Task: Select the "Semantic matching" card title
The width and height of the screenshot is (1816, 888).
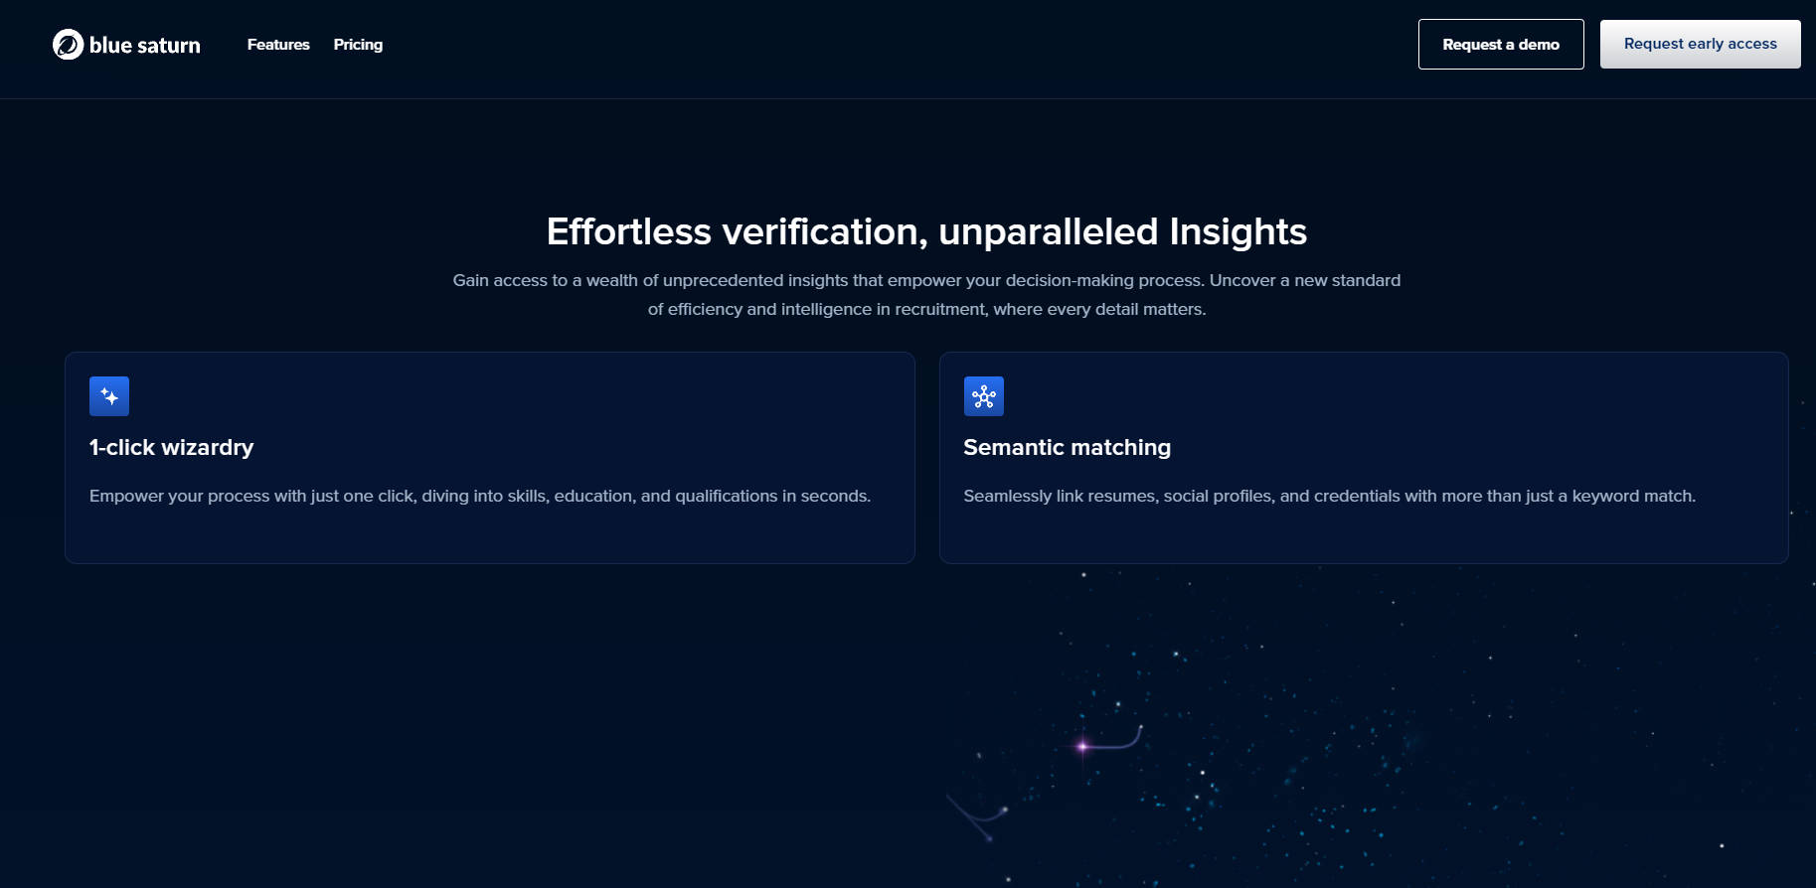Action: point(1067,447)
